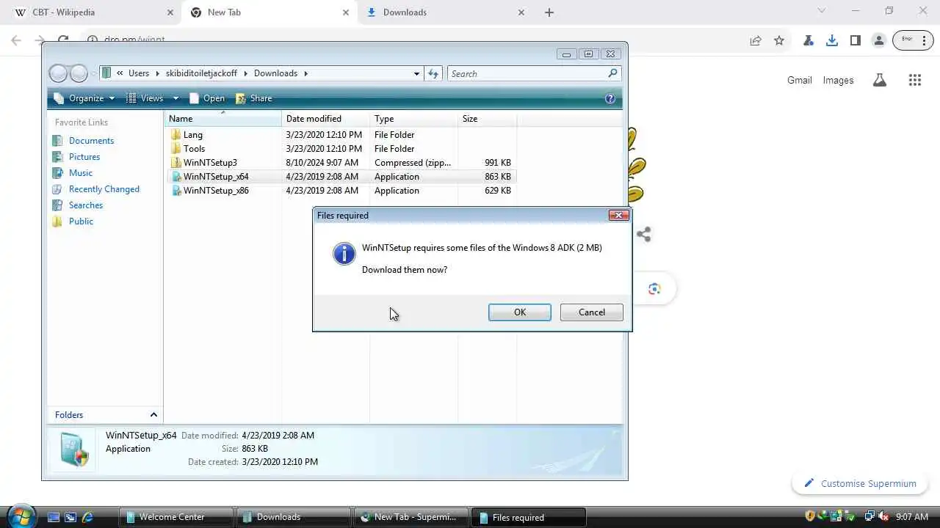Open Gmail link on New Tab page

(800, 81)
